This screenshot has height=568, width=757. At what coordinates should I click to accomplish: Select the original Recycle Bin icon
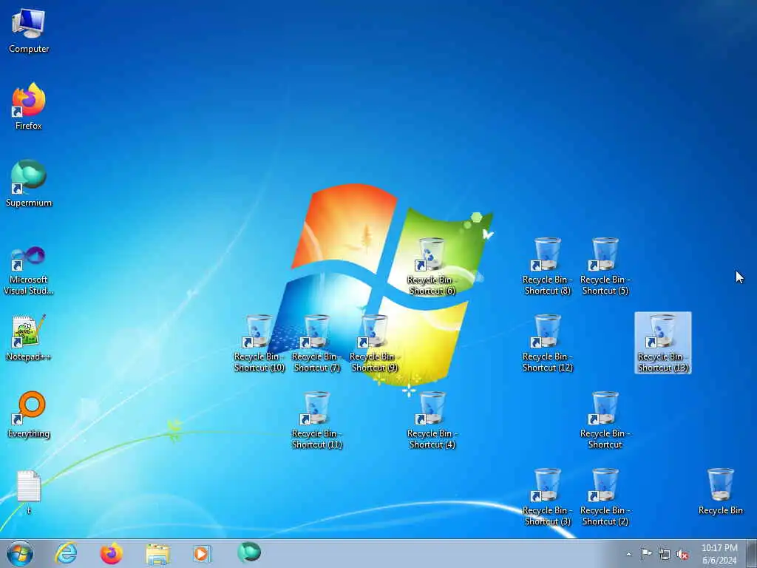click(x=720, y=491)
